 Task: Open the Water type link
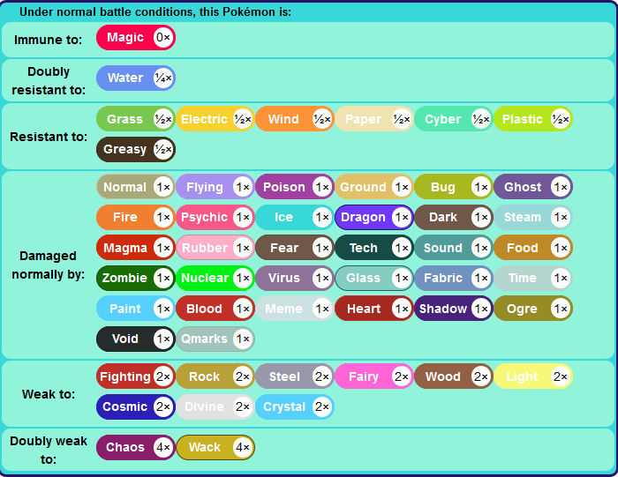click(136, 78)
